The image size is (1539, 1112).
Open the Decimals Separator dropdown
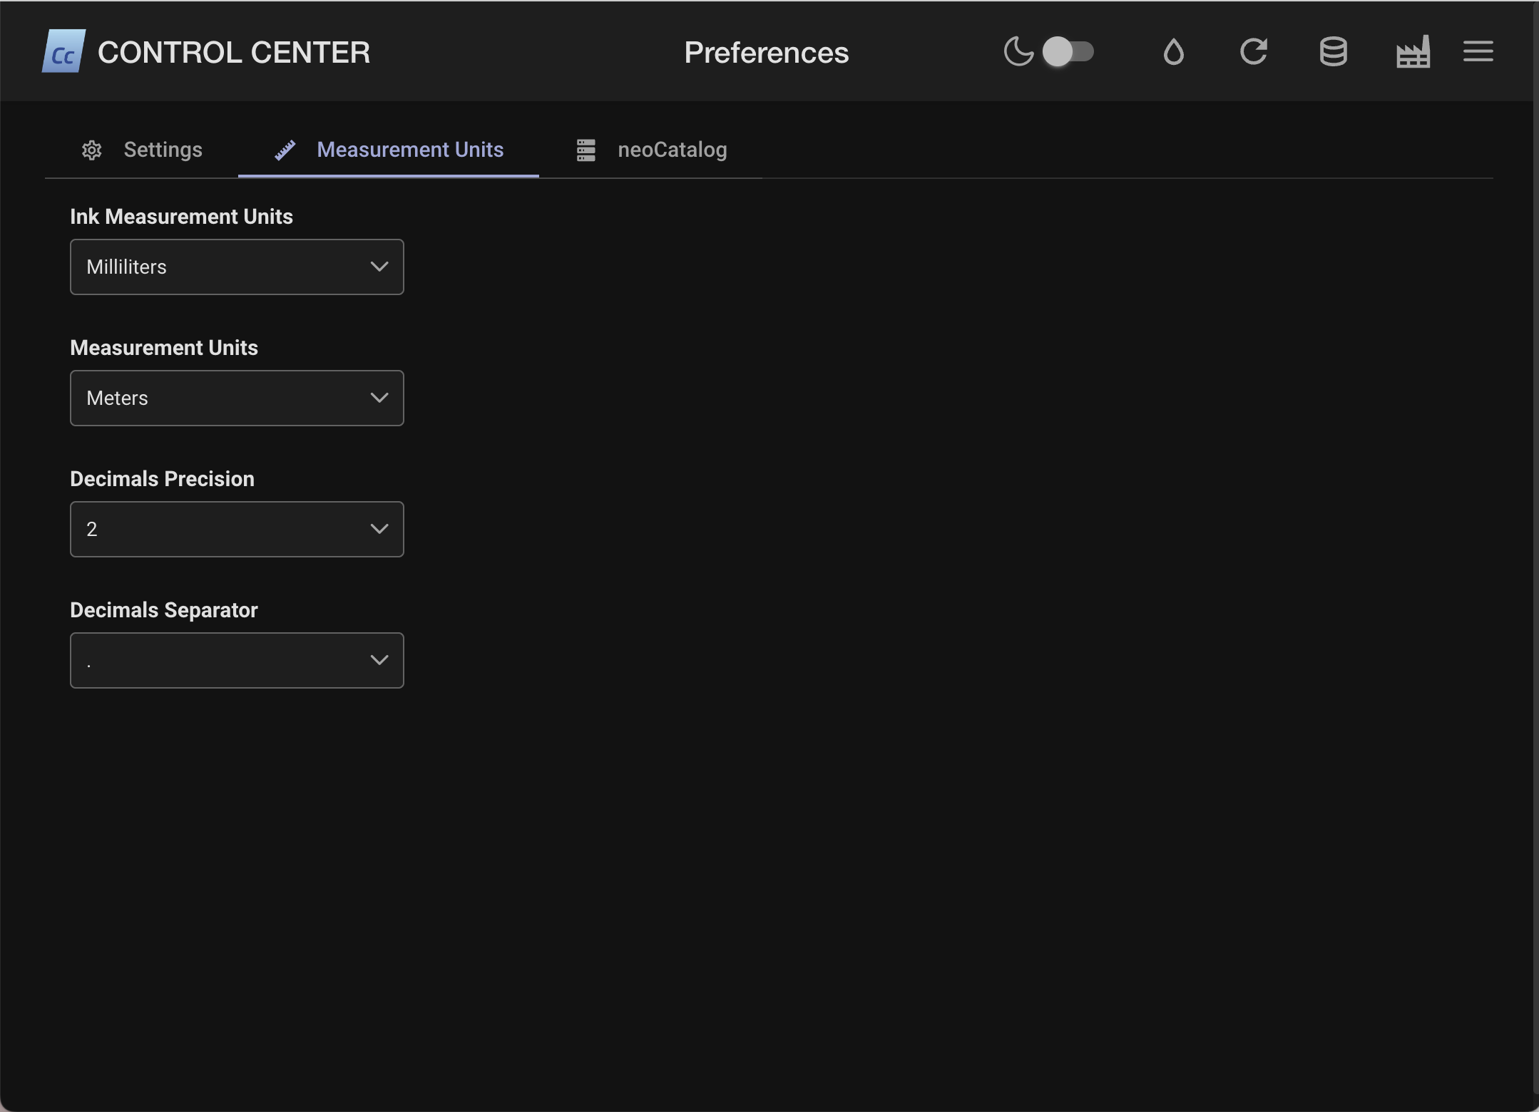237,660
